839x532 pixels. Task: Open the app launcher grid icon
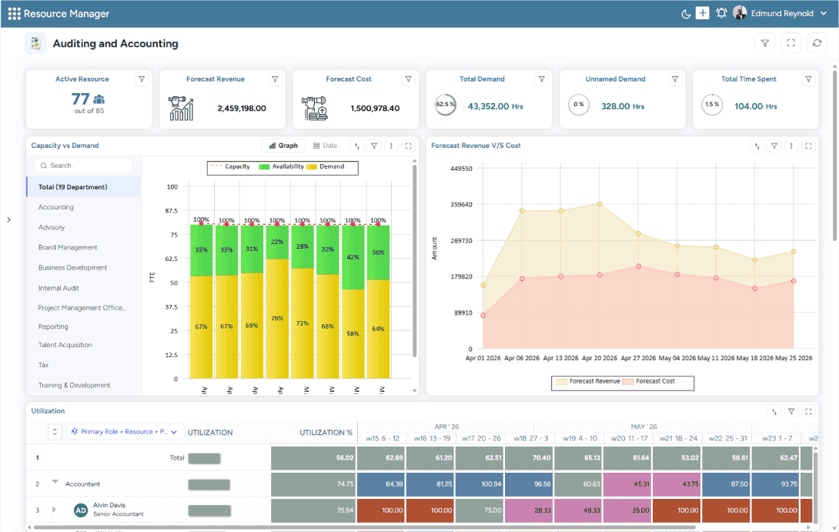pos(14,13)
